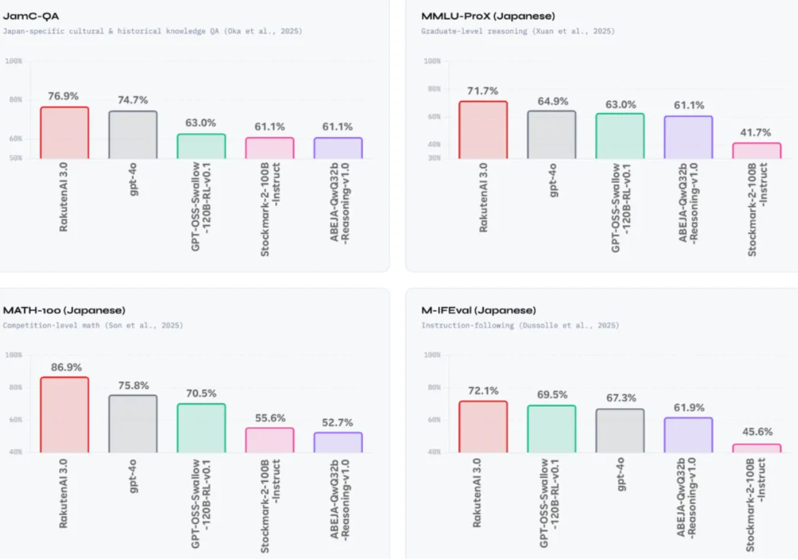
Task: Click the 52.7% ABEJA bar in MATH-100
Action: [338, 442]
